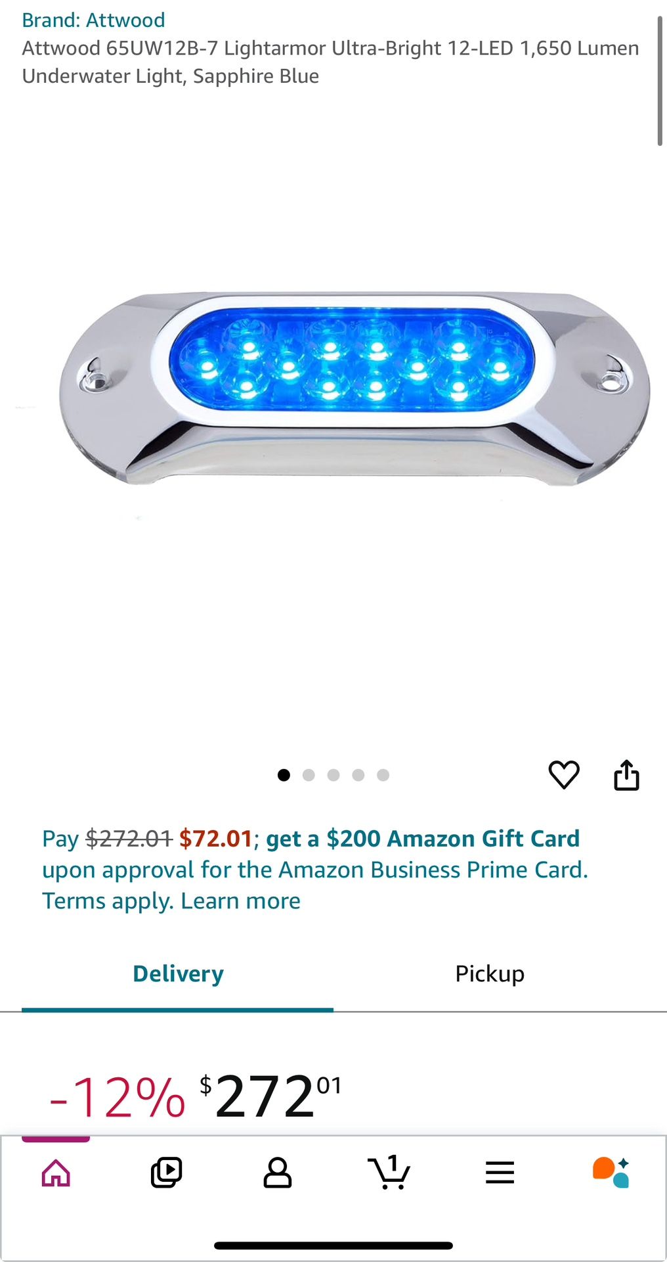This screenshot has width=667, height=1262.
Task: Tap the blue underwater light product image
Action: point(355,388)
